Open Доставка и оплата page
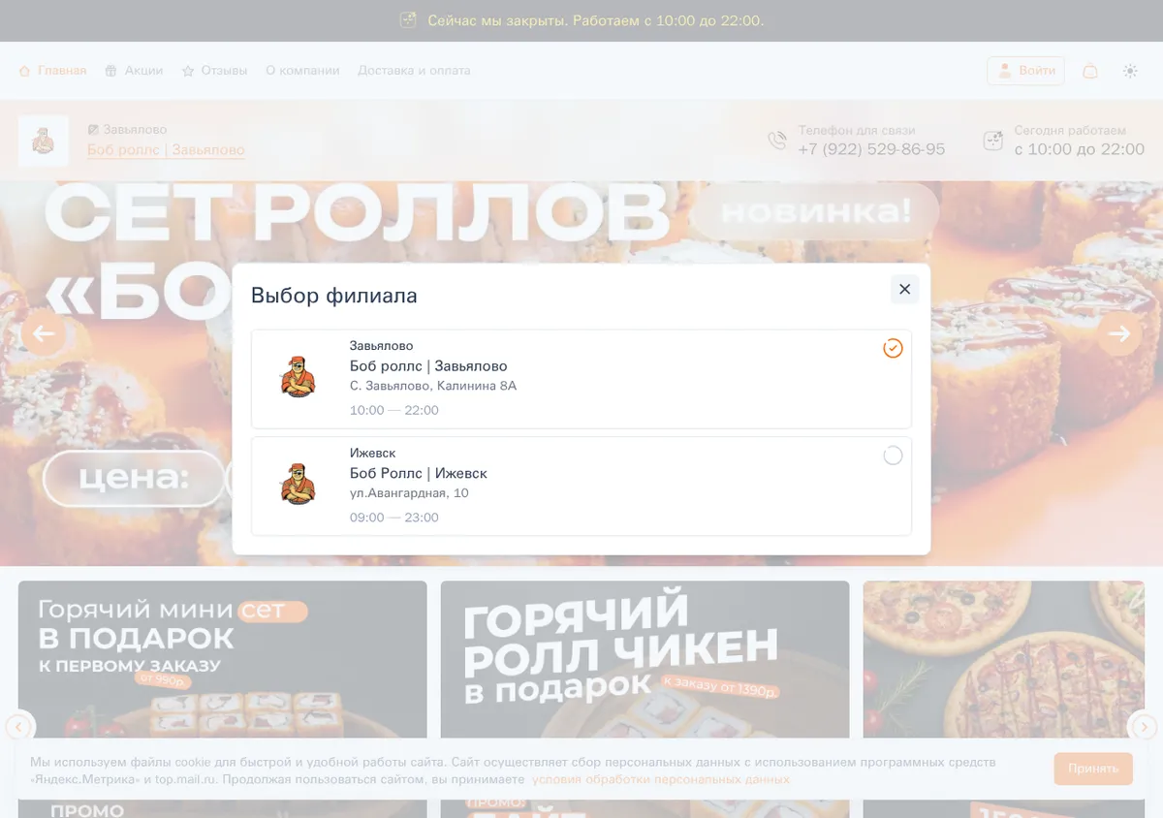This screenshot has width=1163, height=818. coord(414,71)
